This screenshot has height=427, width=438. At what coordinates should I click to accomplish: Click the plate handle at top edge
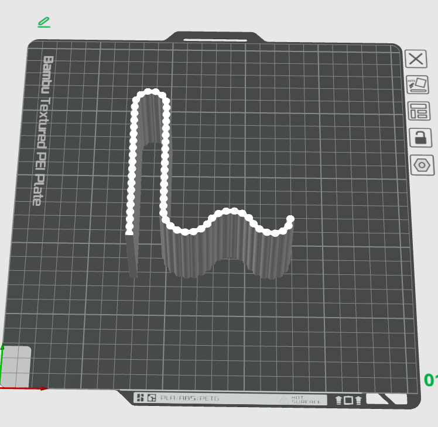(x=215, y=37)
